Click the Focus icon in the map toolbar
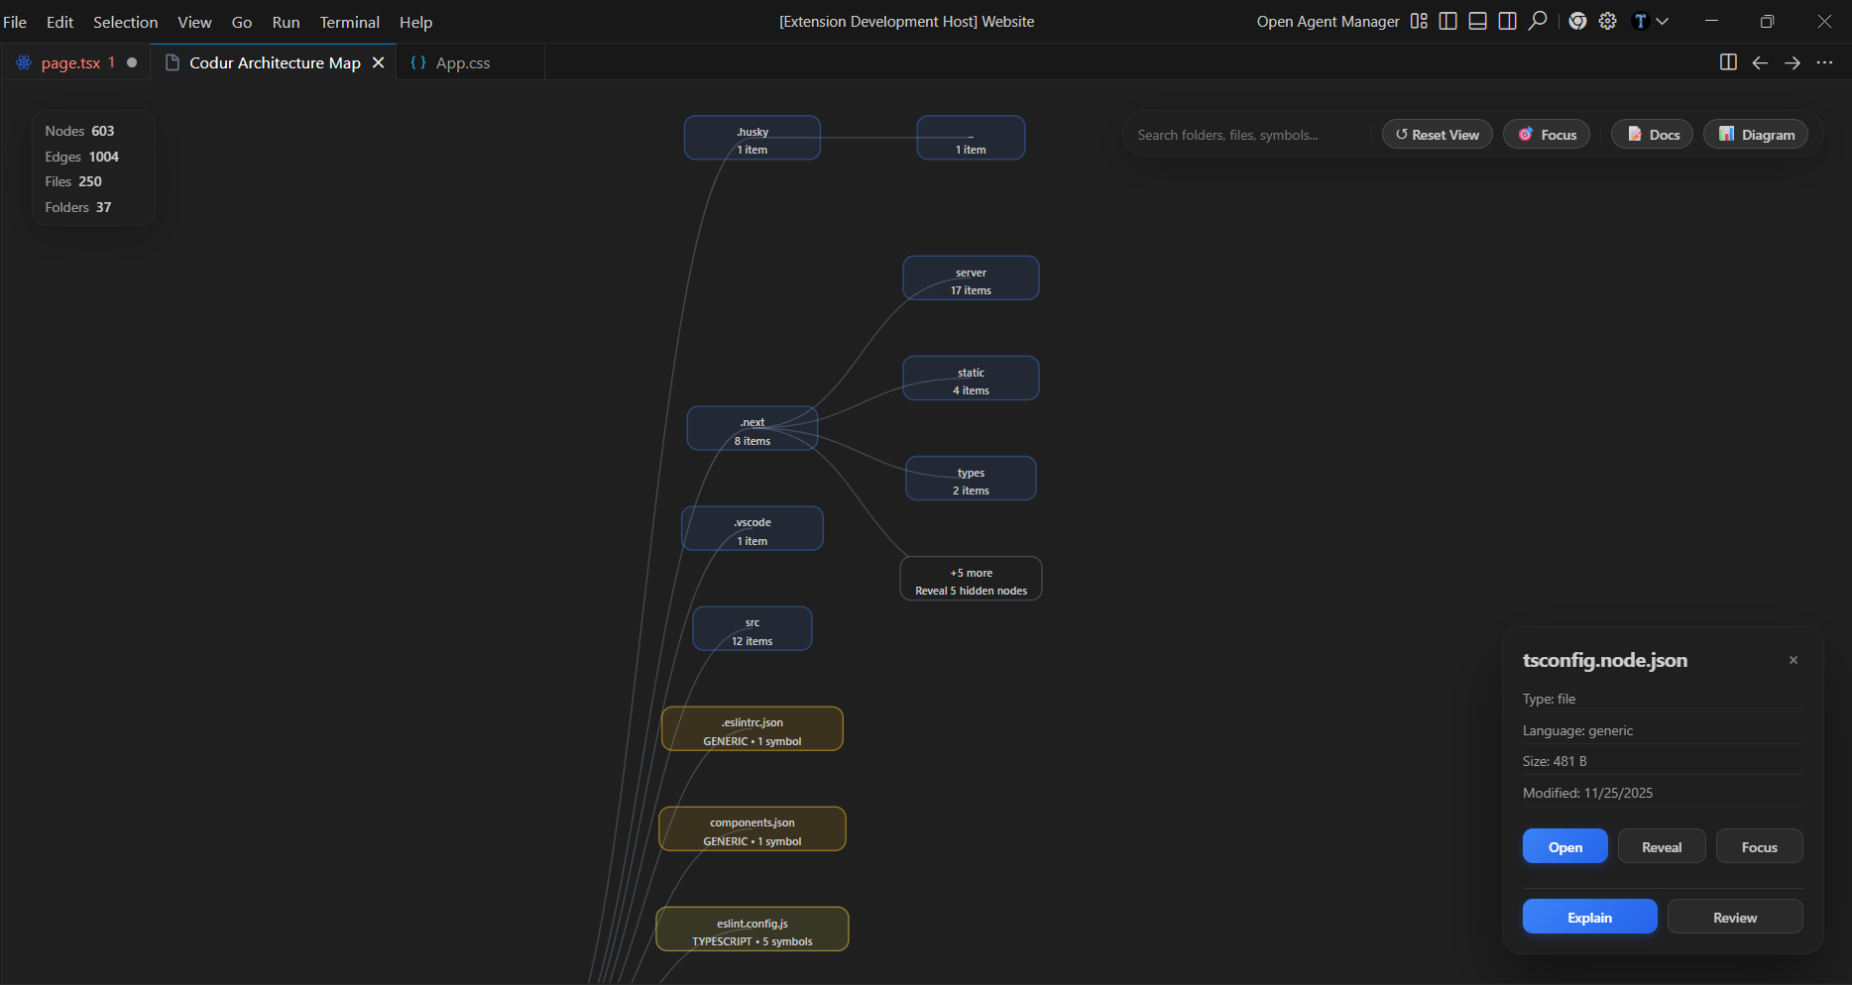 pyautogui.click(x=1527, y=134)
